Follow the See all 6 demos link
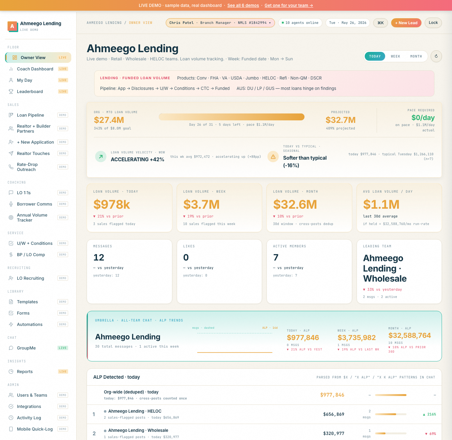This screenshot has height=440, width=452. (243, 5)
